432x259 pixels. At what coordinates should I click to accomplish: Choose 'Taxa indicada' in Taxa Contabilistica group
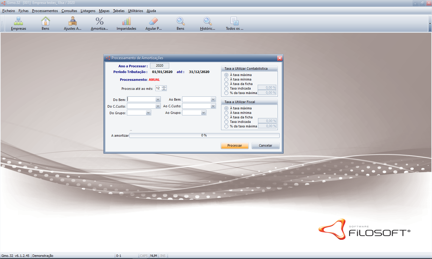tap(226, 89)
